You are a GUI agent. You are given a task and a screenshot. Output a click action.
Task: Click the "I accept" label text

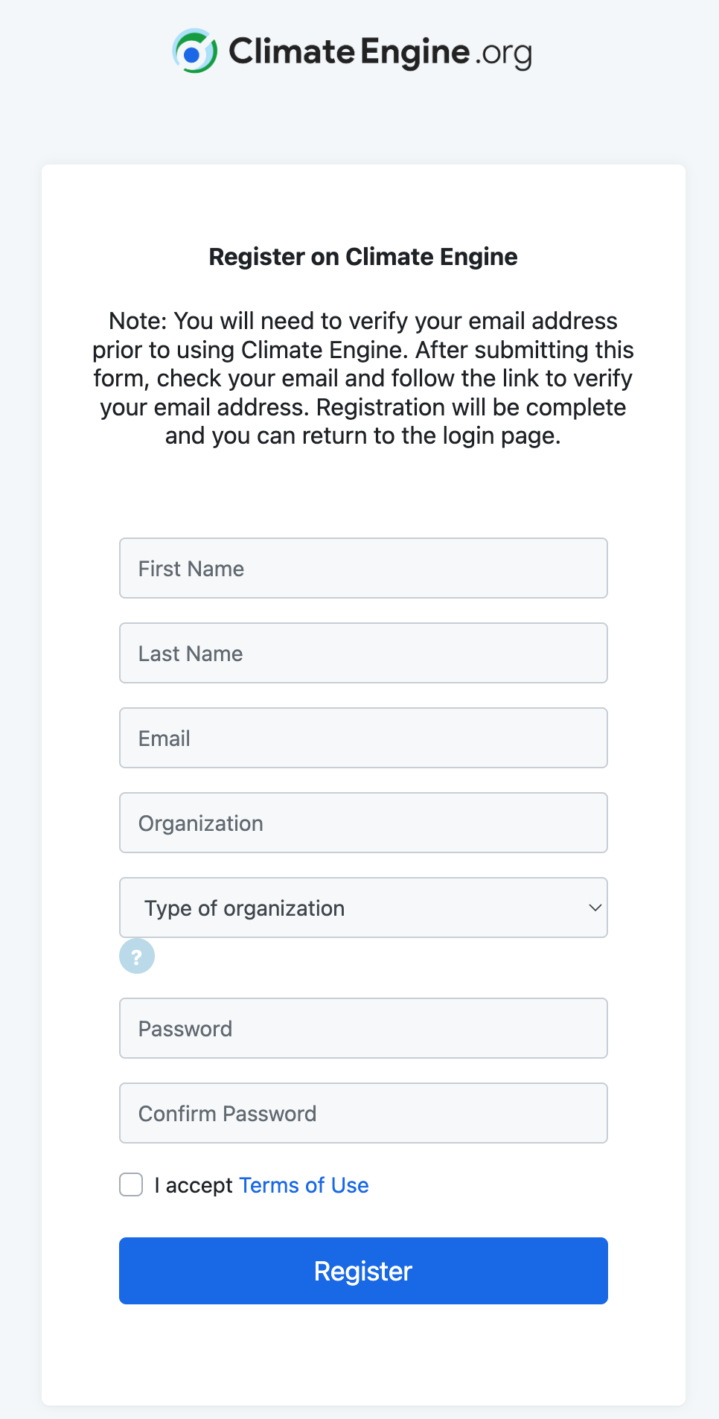194,1185
